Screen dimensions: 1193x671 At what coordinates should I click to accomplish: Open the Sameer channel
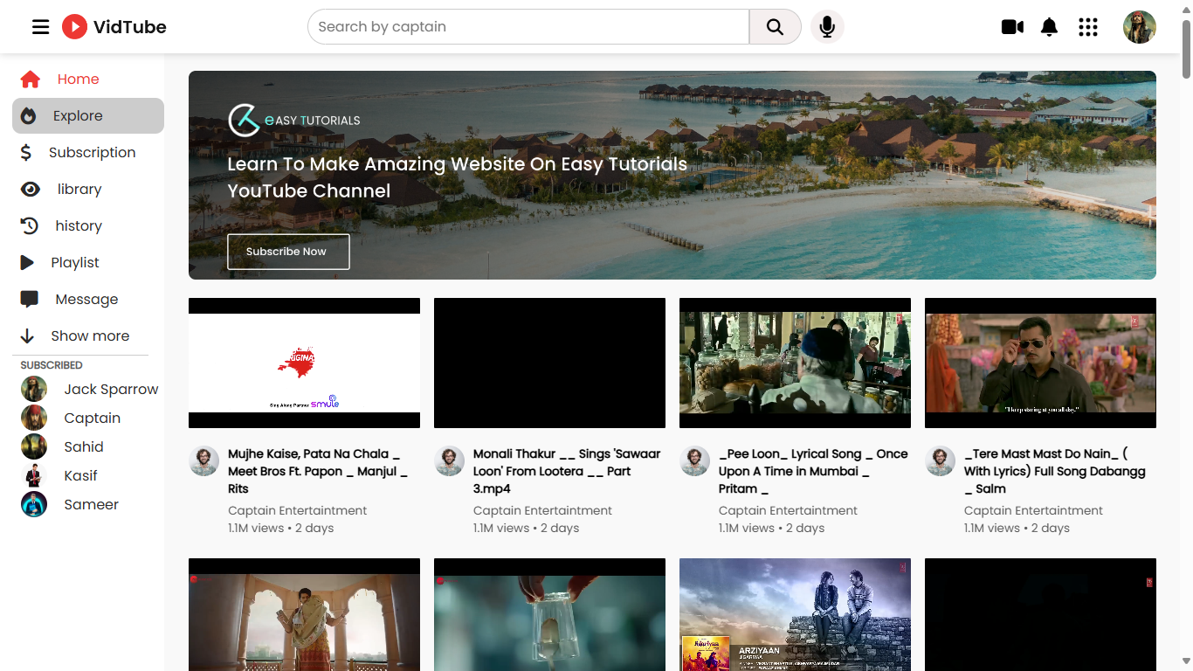tap(91, 504)
